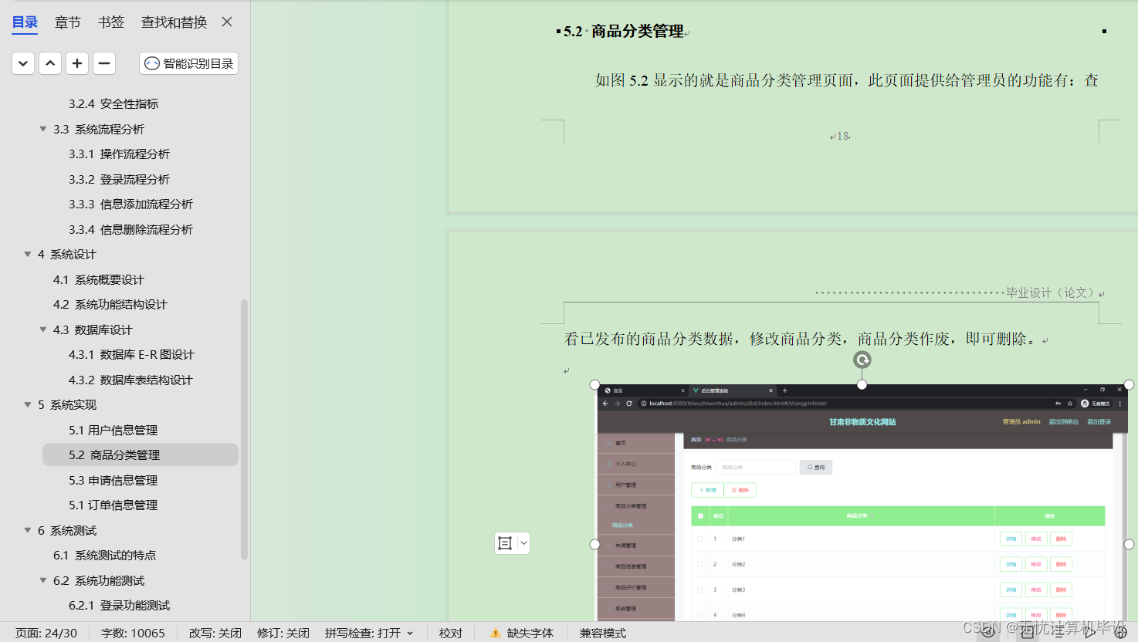Viewport: 1138px width, 642px height.
Task: Jump to previous heading via up-chevron icon
Action: (x=49, y=63)
